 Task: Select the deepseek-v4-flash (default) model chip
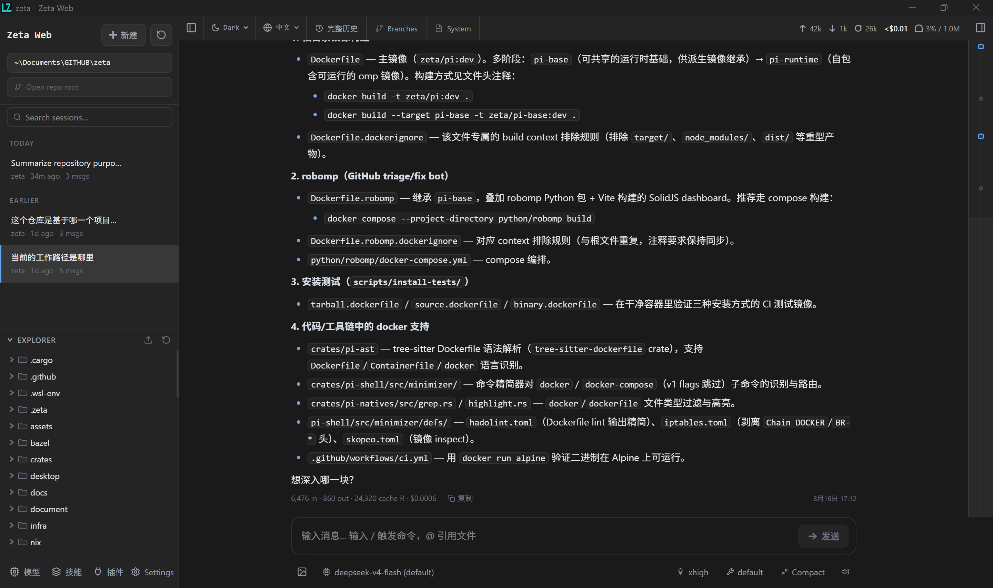(378, 572)
